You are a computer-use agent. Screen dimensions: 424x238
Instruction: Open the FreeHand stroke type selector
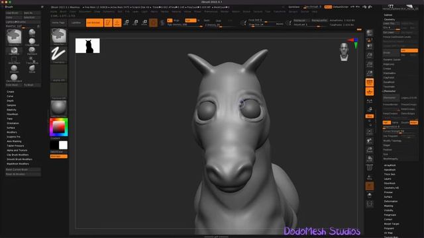pos(59,55)
